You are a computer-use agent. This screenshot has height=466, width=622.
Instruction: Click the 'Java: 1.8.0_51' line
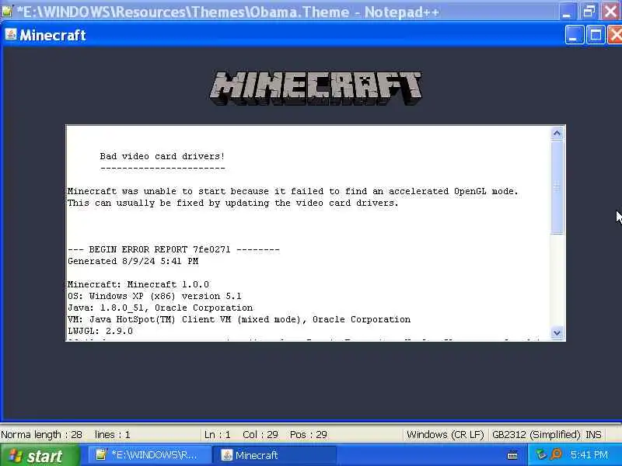pos(160,308)
